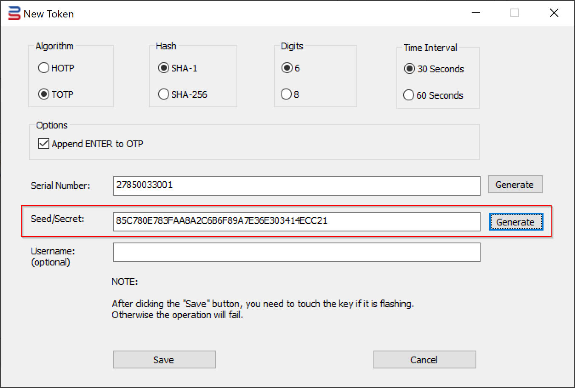Select the TOTP algorithm option
575x388 pixels.
(44, 94)
